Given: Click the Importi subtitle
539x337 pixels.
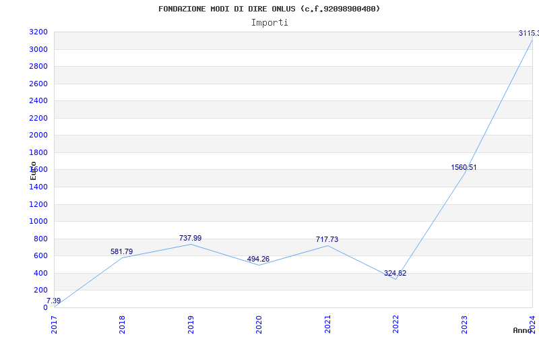Looking at the screenshot, I should [x=269, y=23].
